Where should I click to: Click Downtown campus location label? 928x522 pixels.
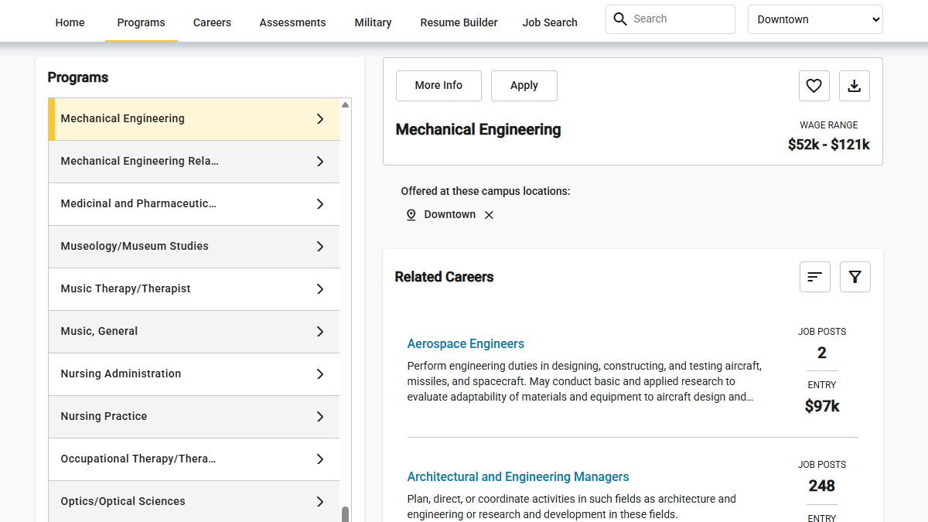(x=450, y=215)
